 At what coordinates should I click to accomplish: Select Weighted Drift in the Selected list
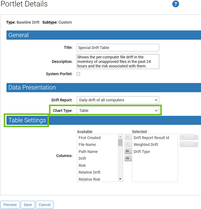(x=146, y=145)
